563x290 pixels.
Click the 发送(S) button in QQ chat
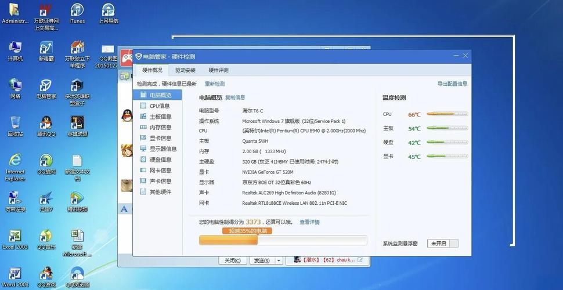point(262,260)
